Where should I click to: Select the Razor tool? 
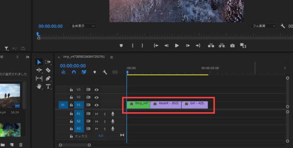tap(48, 70)
